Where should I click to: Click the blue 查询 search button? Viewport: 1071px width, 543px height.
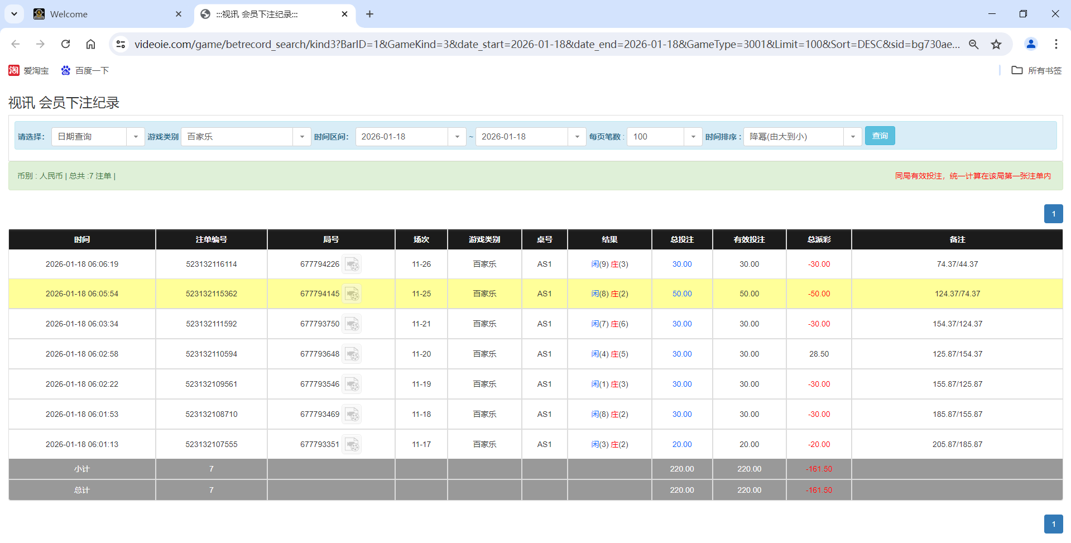coord(880,136)
